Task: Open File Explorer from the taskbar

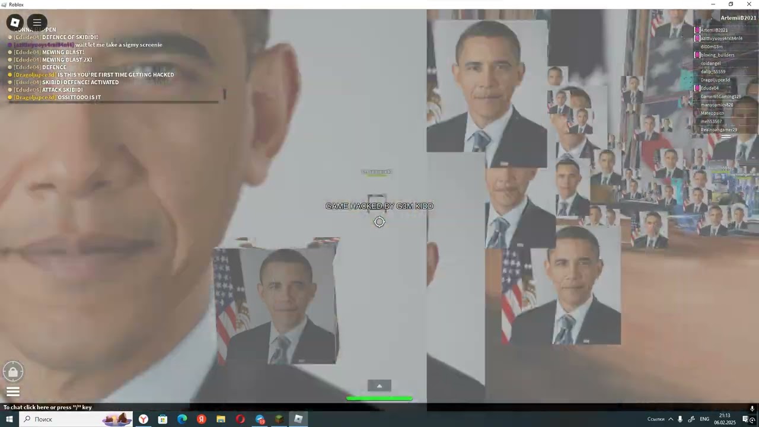Action: (x=221, y=419)
